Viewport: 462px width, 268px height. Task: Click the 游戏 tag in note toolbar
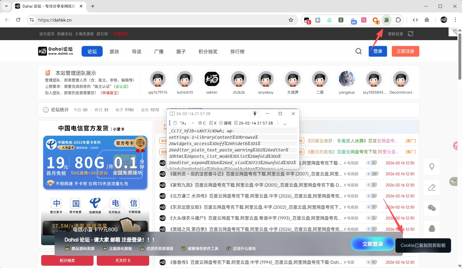coord(225,123)
